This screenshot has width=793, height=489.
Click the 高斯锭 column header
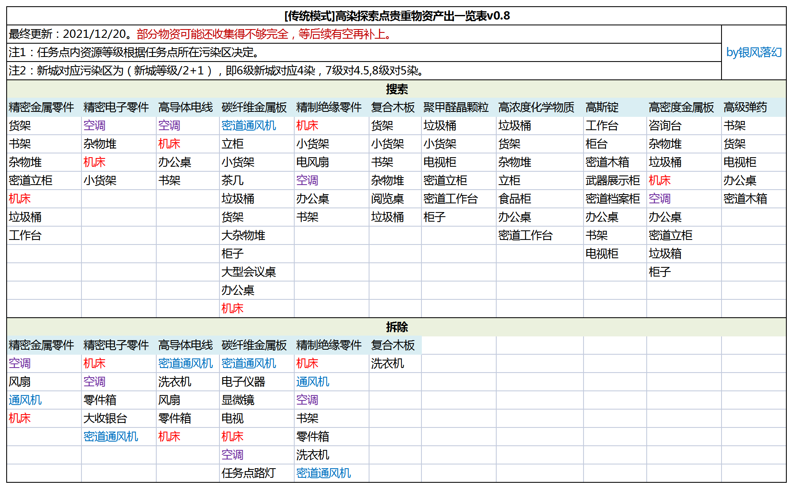[615, 107]
